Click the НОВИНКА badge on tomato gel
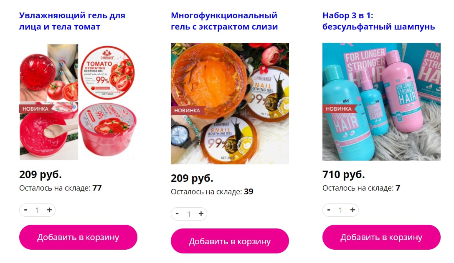This screenshot has height=263, width=454. click(x=36, y=109)
